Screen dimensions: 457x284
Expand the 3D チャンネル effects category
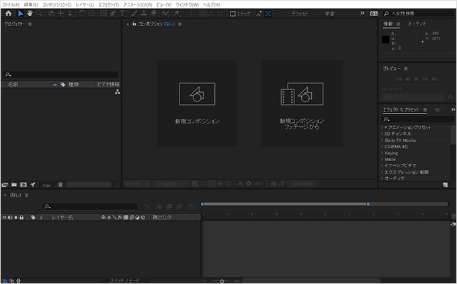pos(398,134)
